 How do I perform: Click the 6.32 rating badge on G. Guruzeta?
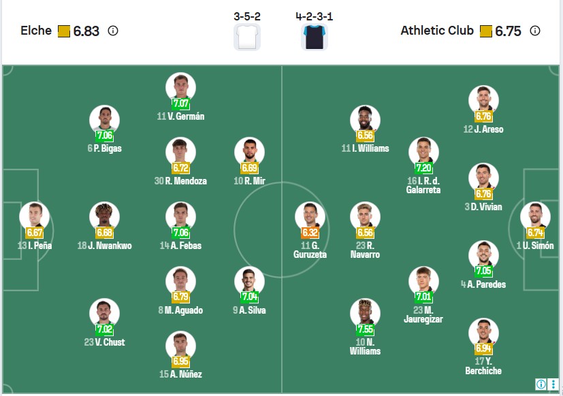tap(310, 232)
